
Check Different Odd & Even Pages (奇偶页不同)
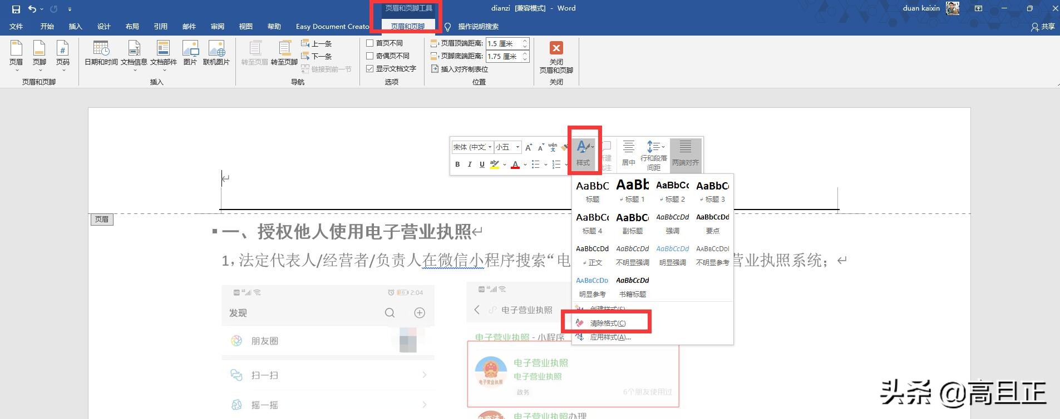pos(370,56)
